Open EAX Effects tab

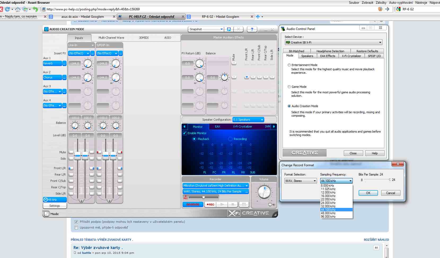pos(328,56)
